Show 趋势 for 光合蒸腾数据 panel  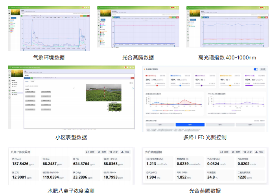(x=237, y=152)
